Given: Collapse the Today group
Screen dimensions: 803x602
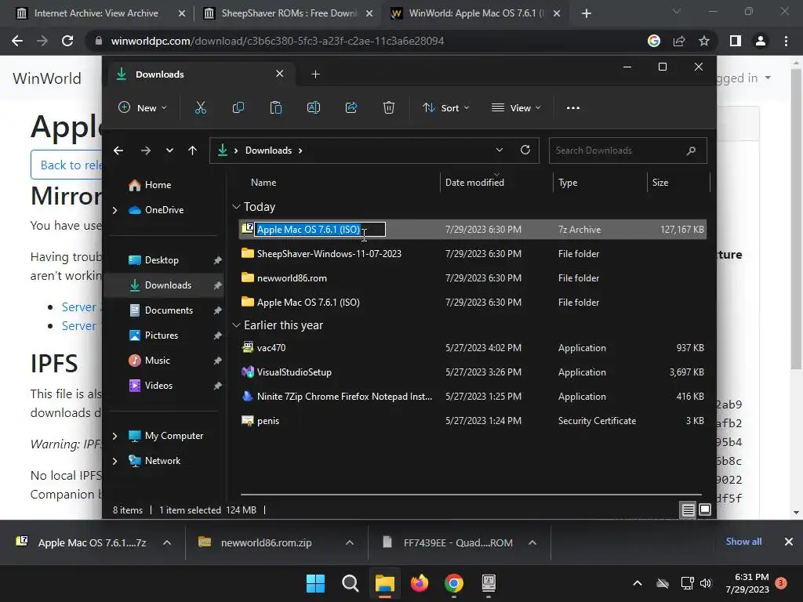Looking at the screenshot, I should [236, 207].
